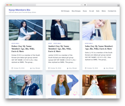Click October 18, 2024 date on Dohee post
The image size is (125, 106).
(19, 68)
